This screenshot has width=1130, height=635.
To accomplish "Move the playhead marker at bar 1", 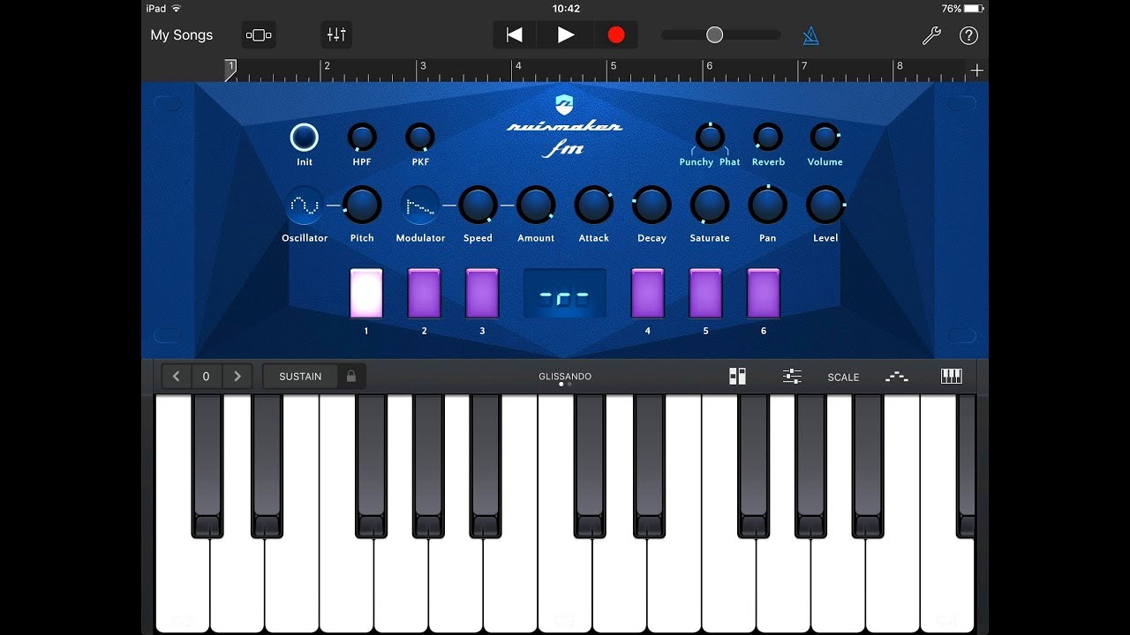I will click(230, 71).
